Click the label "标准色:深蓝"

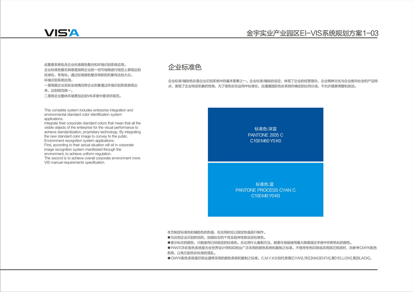[265, 129]
